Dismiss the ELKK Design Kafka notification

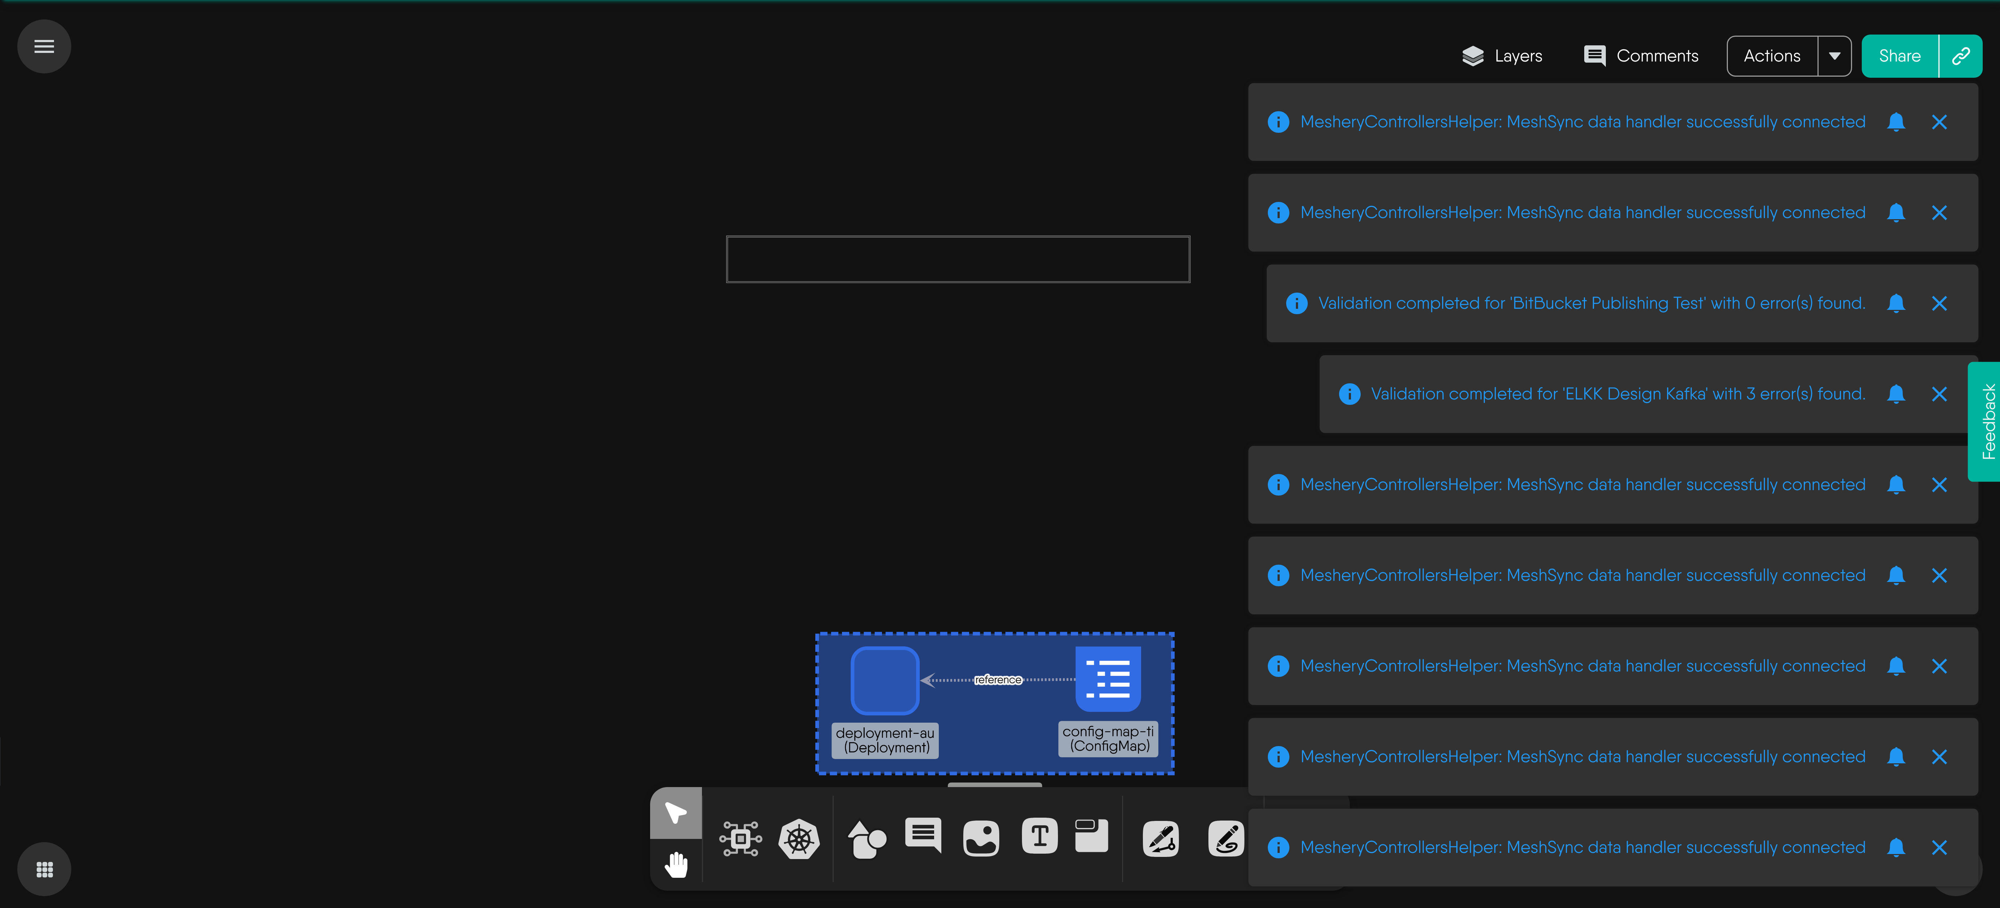pos(1940,394)
